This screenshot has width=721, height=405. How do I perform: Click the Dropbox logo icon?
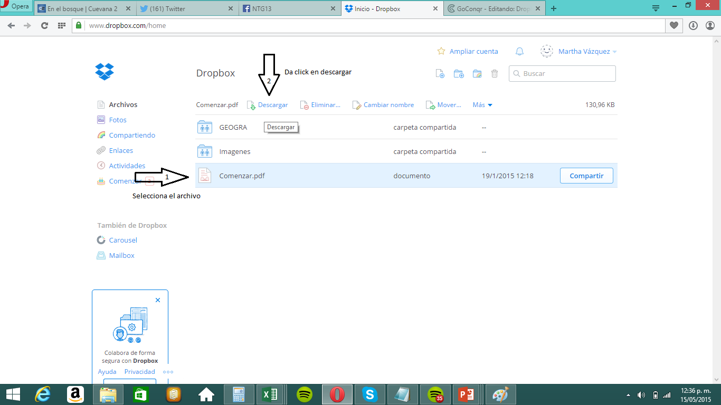pyautogui.click(x=105, y=71)
